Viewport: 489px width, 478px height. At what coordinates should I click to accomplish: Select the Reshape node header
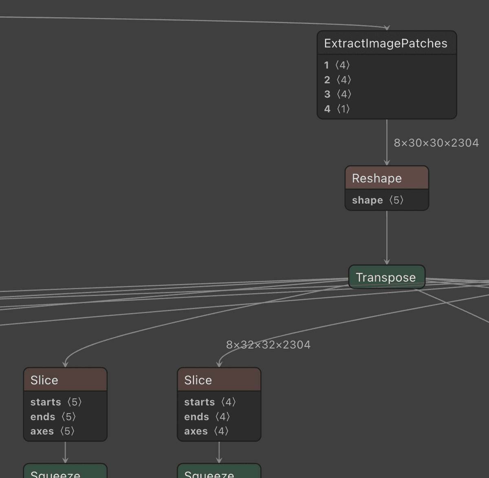(x=386, y=178)
